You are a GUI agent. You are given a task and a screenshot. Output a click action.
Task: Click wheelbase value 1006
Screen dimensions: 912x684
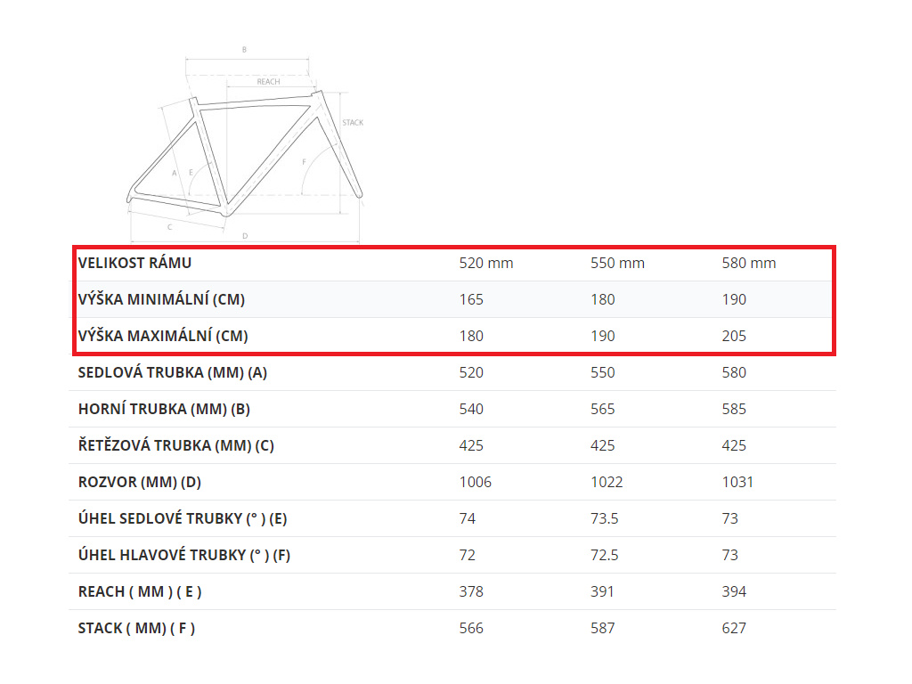coord(476,482)
